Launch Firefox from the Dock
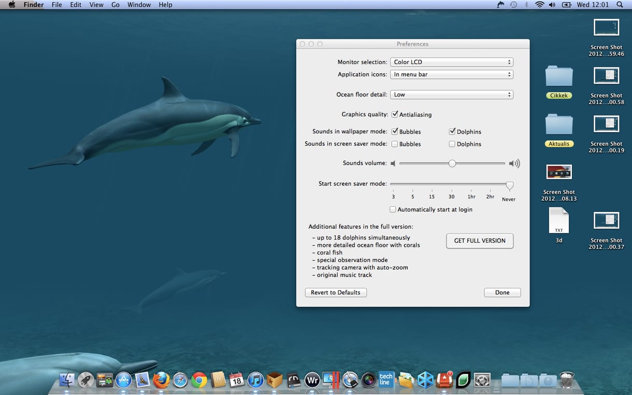632x395 pixels. point(162,380)
